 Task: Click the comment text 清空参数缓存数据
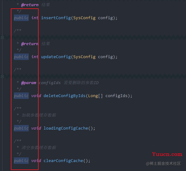click(39, 147)
